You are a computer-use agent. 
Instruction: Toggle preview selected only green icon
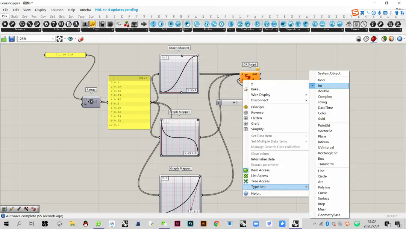point(384,39)
